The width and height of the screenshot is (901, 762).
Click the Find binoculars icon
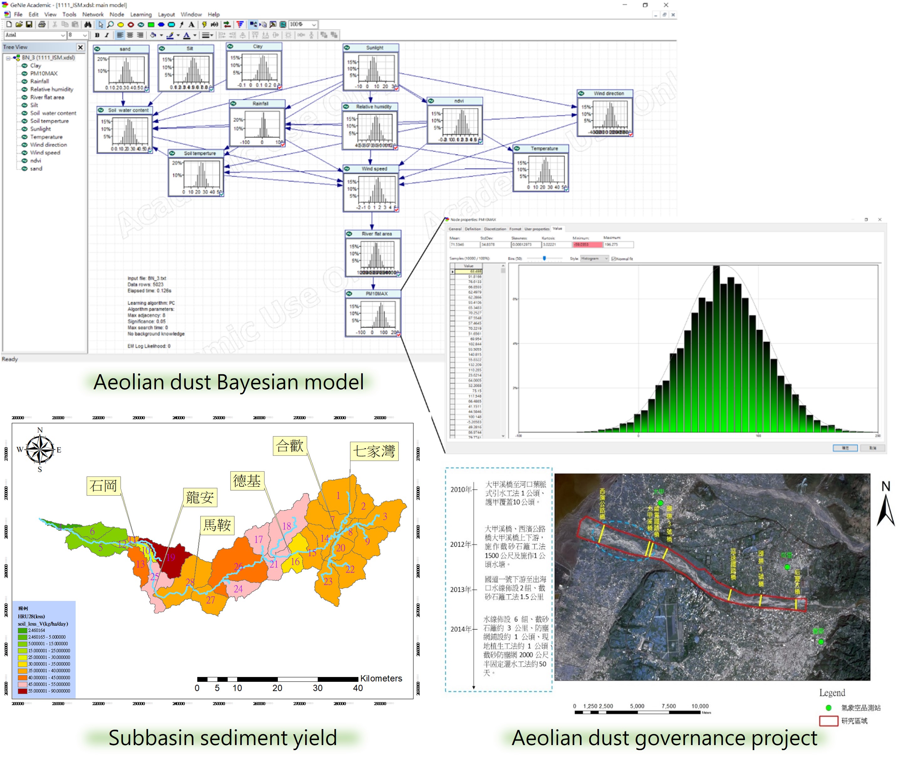point(88,25)
